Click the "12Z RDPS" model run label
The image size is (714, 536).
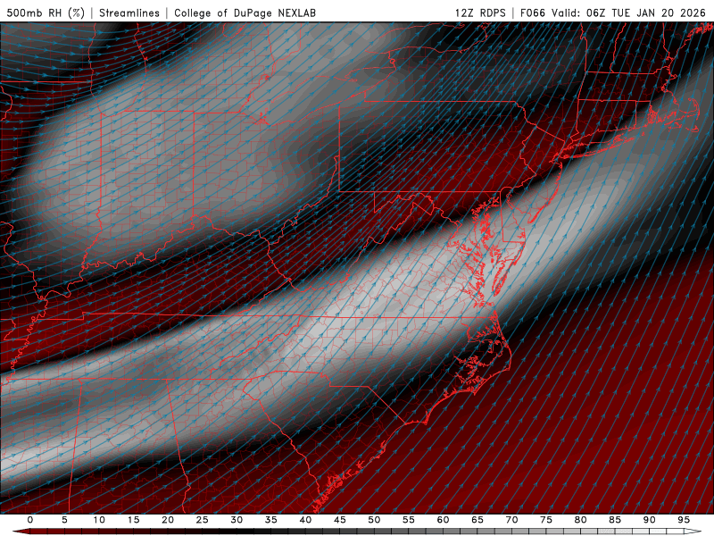[480, 13]
